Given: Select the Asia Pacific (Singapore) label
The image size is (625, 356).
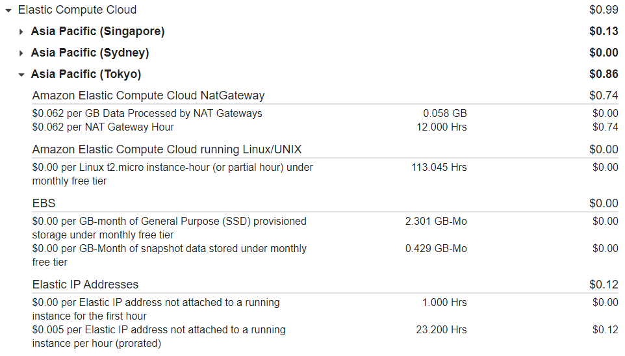Looking at the screenshot, I should tap(97, 31).
